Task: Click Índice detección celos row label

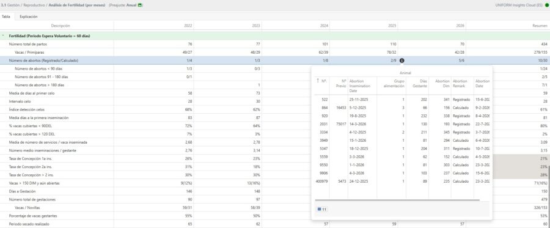Action: click(x=27, y=109)
